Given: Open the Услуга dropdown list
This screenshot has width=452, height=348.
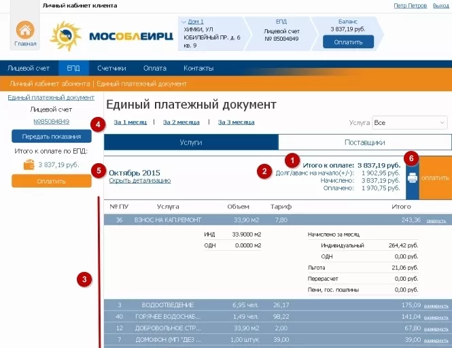Looking at the screenshot, I should pos(409,123).
